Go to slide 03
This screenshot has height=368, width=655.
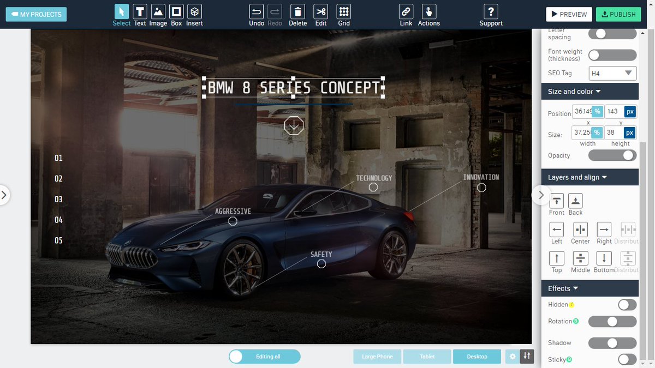point(58,200)
